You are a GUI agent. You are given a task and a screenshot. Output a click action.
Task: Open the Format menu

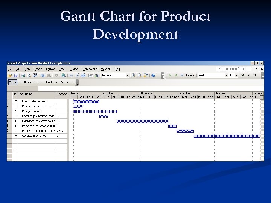(50, 69)
